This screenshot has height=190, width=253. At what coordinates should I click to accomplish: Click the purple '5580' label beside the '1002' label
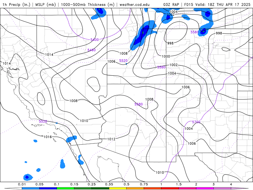161,67
